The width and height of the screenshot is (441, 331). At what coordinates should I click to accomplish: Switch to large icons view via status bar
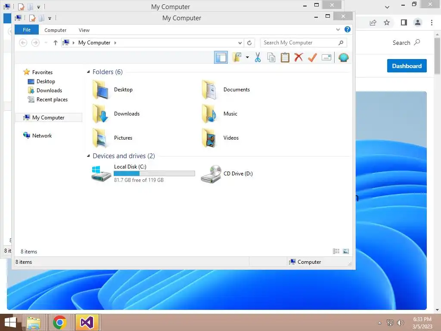(x=346, y=251)
